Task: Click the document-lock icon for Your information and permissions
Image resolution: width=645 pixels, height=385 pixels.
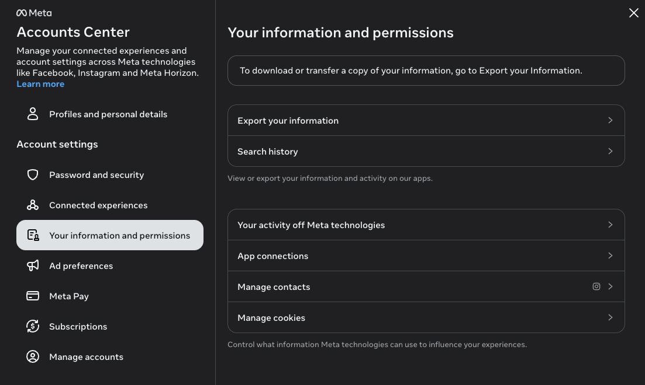Action: (x=33, y=235)
